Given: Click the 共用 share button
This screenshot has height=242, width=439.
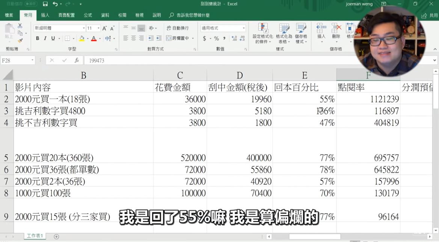Looking at the screenshot, I should pos(430,15).
